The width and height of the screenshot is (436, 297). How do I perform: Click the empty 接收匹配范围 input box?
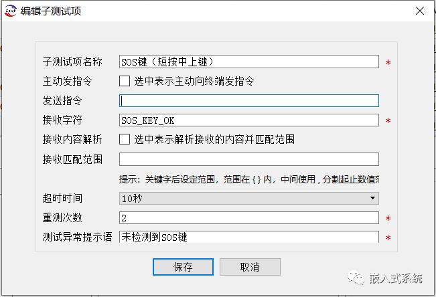(x=249, y=159)
